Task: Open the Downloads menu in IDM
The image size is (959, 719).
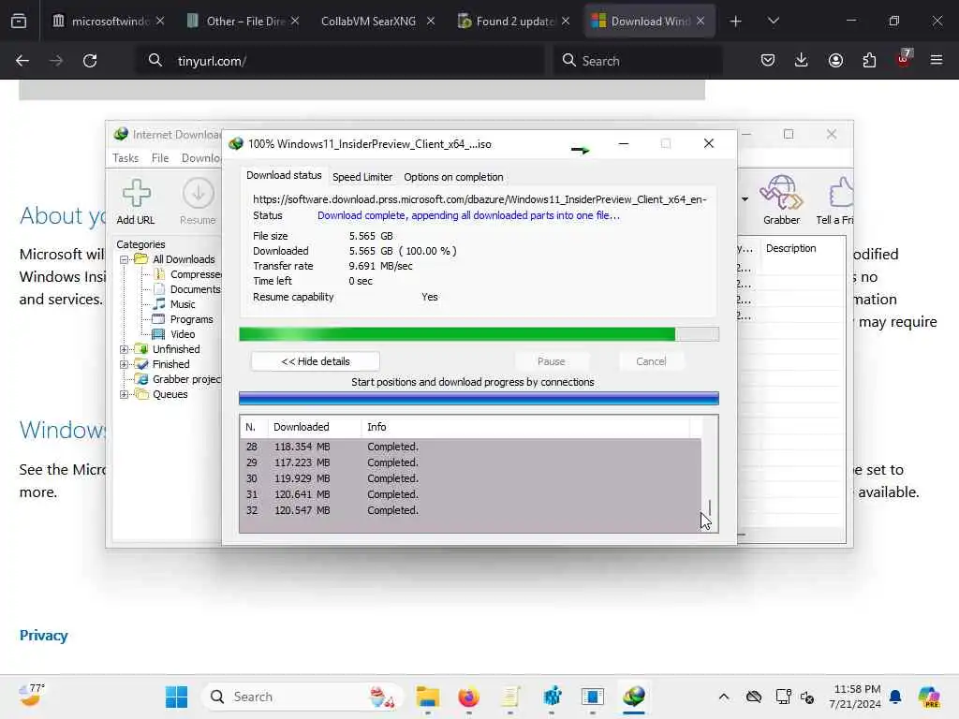Action: tap(200, 157)
